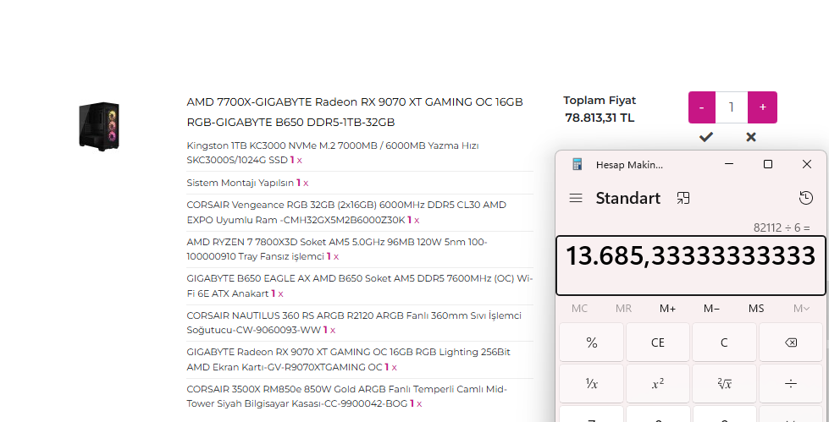Remove Sistem Montajı Yapılsın item via x

(x=306, y=184)
